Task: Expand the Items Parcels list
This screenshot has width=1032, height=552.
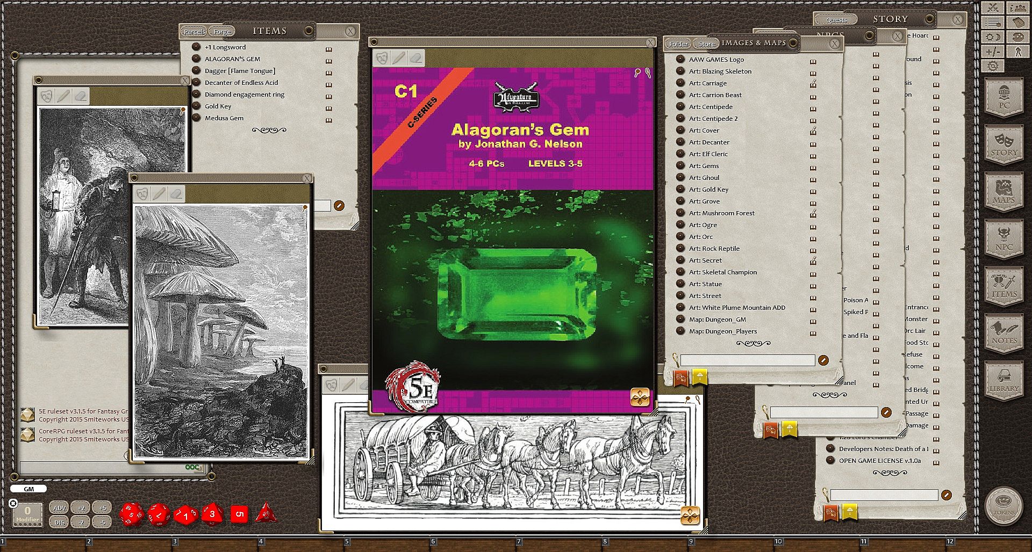Action: [194, 32]
